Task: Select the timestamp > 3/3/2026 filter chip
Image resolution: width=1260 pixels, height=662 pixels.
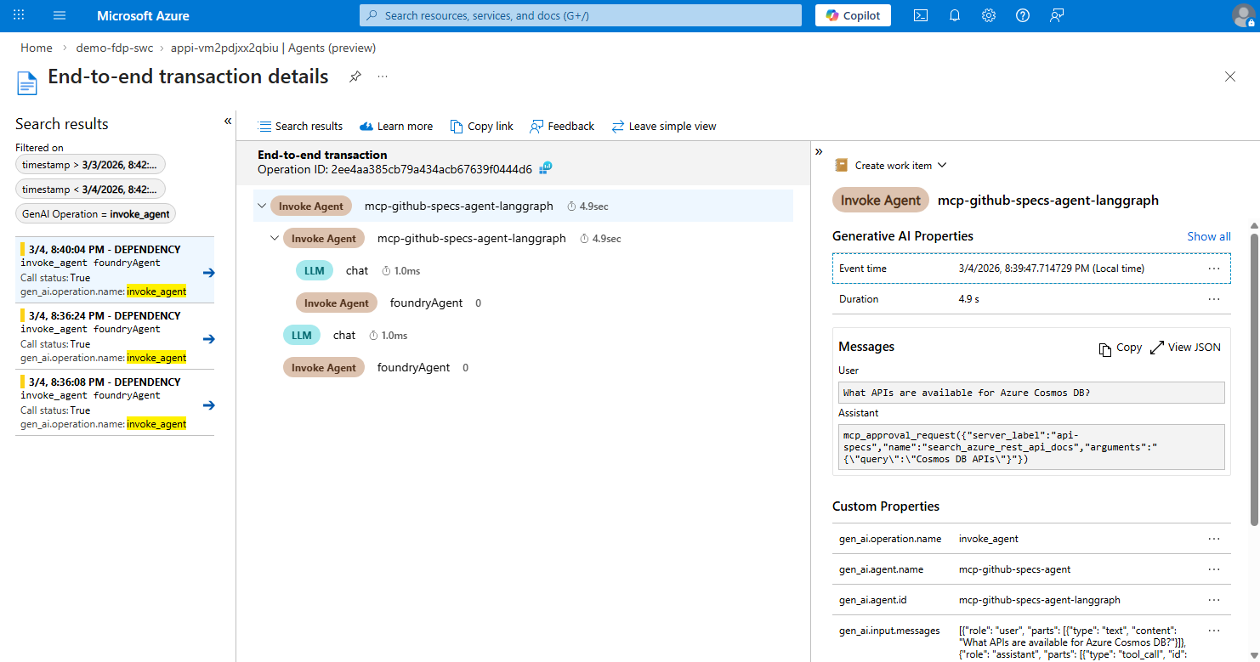Action: point(90,164)
